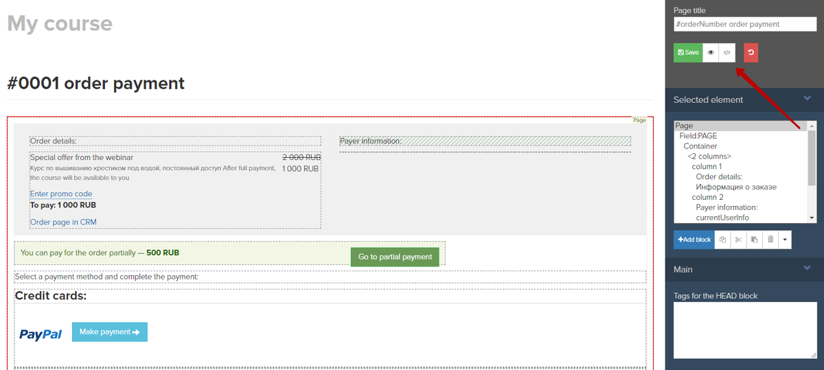Click the crossed-out 2 000 RUB price
The width and height of the screenshot is (824, 370).
[x=301, y=157]
